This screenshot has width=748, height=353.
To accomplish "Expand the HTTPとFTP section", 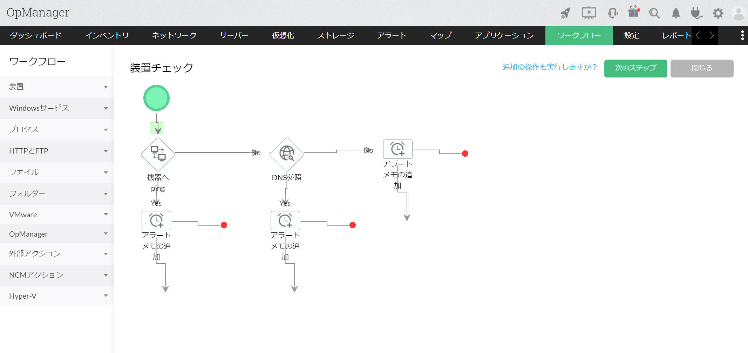I will 57,151.
